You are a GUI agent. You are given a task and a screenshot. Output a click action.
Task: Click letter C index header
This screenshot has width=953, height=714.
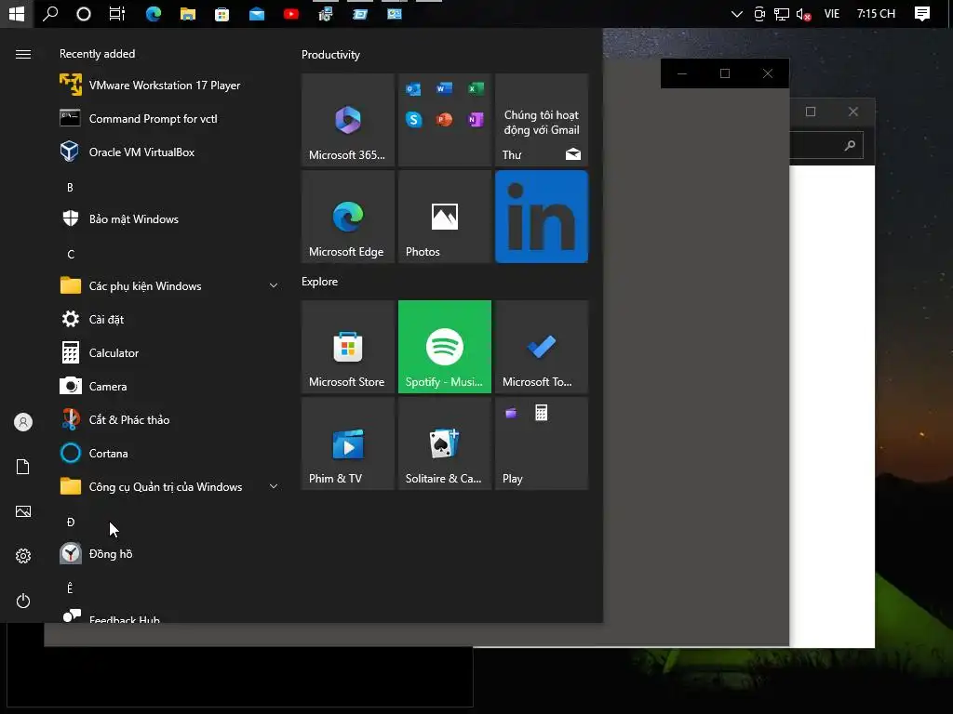(x=71, y=255)
